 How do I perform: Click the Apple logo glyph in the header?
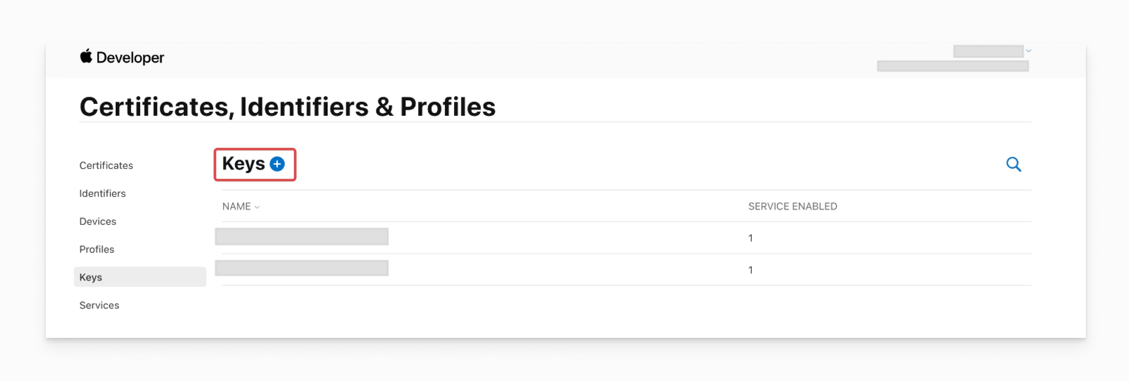point(86,56)
